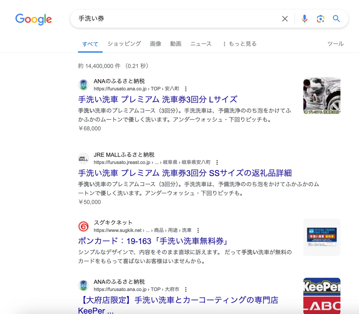Click the スグキクネット red spiral favicon
The image size is (359, 314).
tap(83, 227)
